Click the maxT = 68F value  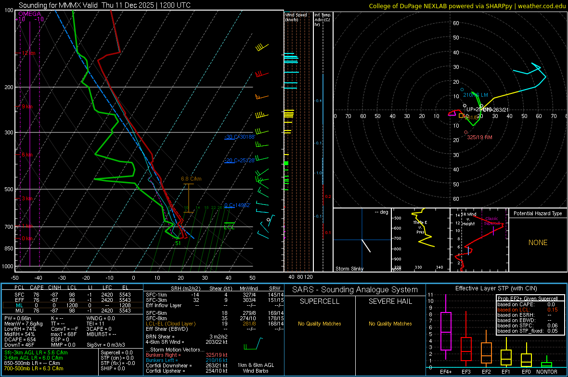(x=64, y=334)
